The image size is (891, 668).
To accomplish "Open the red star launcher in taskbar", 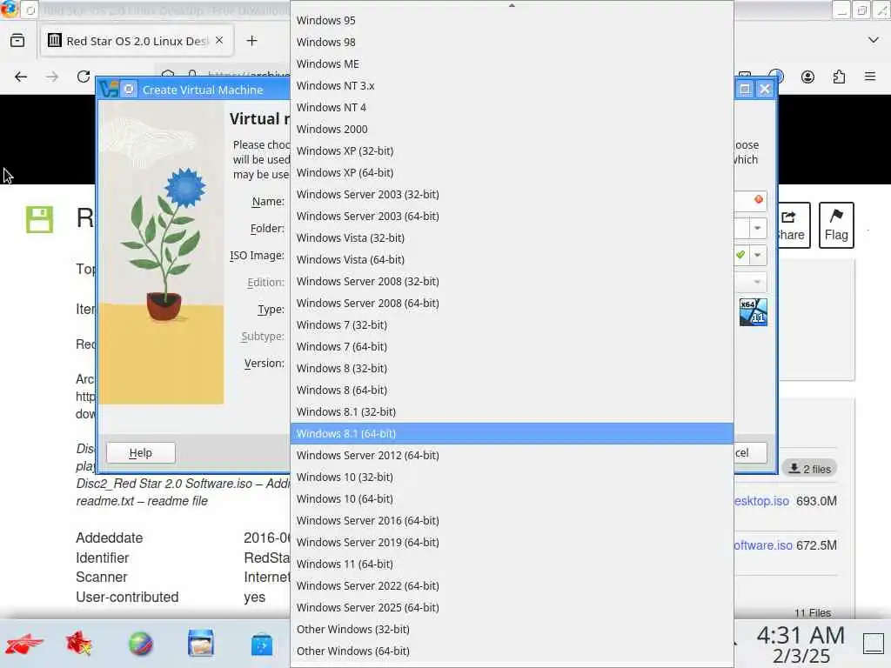I will [23, 645].
